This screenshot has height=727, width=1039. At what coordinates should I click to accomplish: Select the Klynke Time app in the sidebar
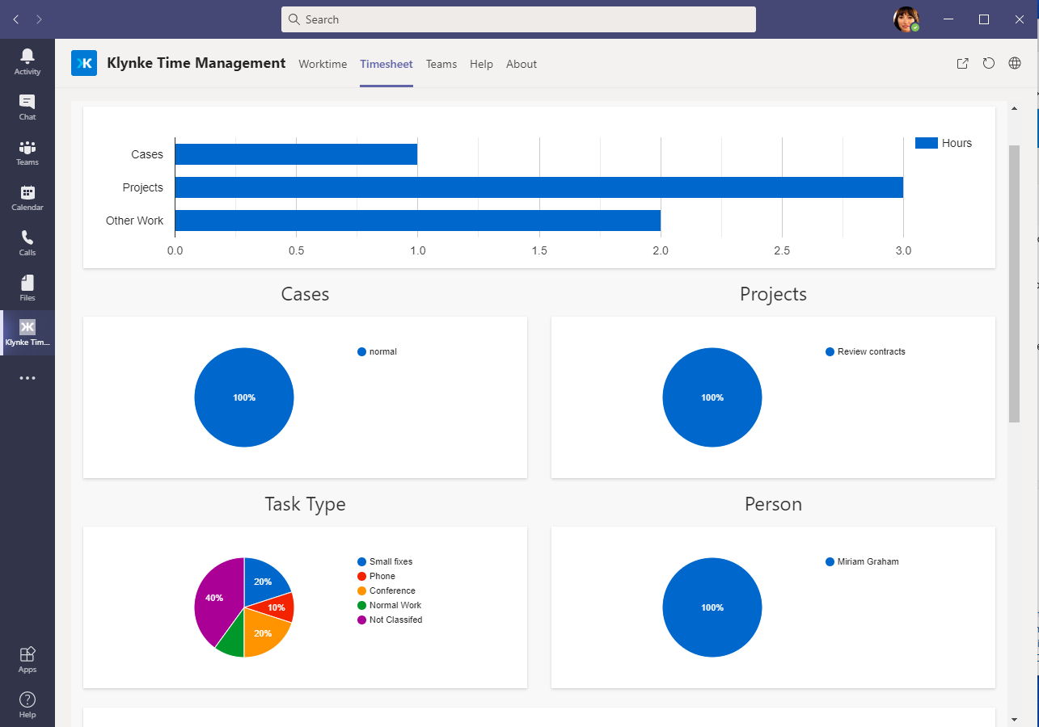click(27, 333)
